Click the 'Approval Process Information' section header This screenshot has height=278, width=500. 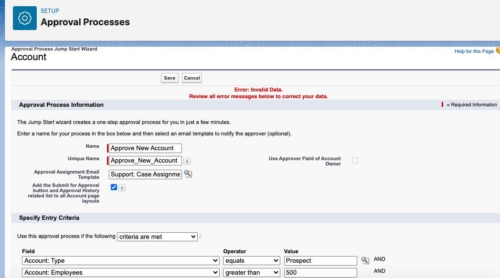61,105
